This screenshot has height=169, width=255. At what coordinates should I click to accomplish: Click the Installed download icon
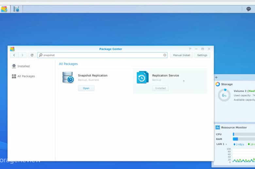[x=14, y=66]
